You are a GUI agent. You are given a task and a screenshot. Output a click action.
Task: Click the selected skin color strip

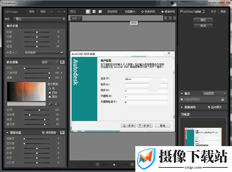tap(26, 104)
